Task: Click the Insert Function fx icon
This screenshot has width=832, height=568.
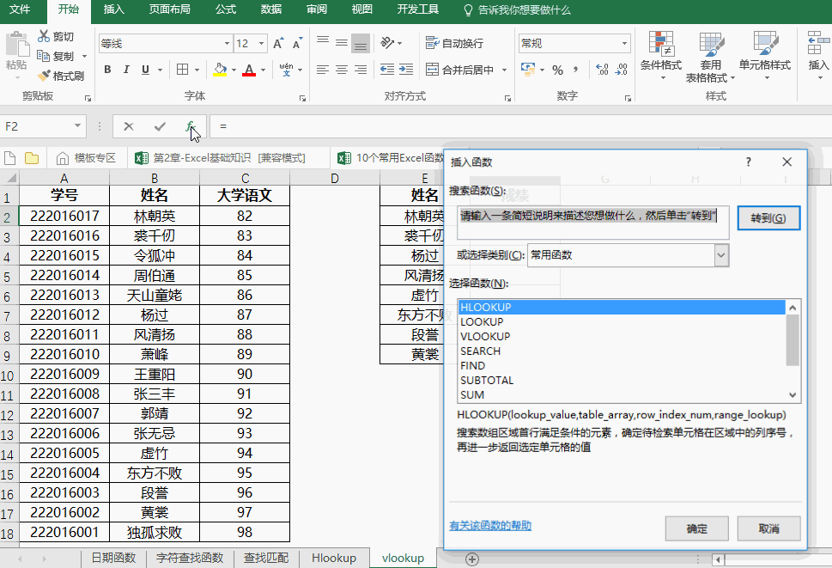Action: coord(191,126)
